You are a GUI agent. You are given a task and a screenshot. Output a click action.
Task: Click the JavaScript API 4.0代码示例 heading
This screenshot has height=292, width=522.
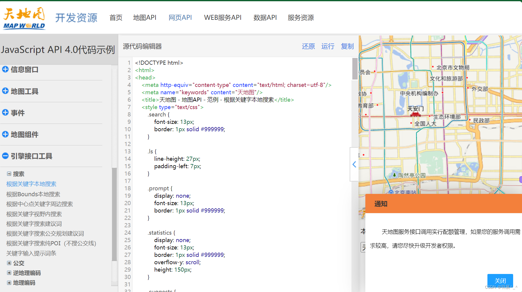pos(58,50)
